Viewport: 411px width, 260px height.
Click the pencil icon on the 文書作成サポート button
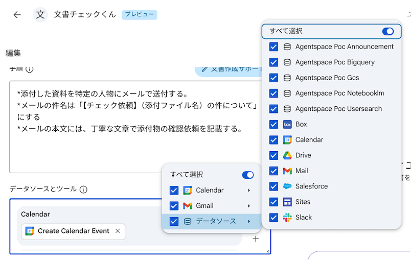[204, 69]
